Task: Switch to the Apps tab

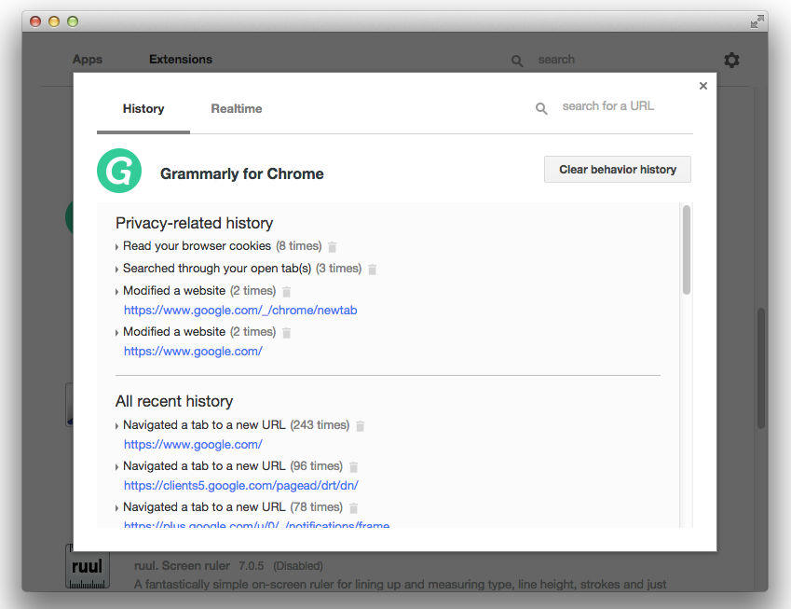Action: (87, 59)
